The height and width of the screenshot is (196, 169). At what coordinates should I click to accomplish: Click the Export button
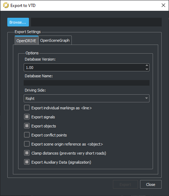pos(125,185)
